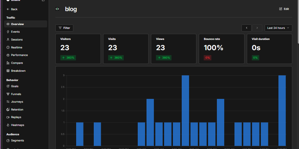This screenshot has width=299, height=149.
Task: Click the Replays video camera icon
Action: 8,117
